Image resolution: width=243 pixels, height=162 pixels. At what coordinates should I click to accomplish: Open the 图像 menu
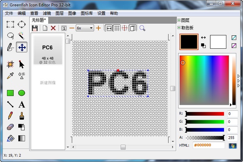pos(72,13)
